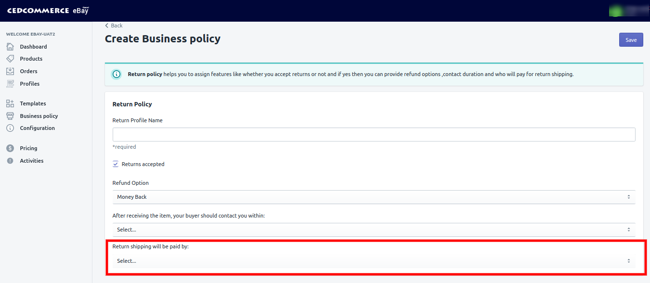Open the Refund Option dropdown
Image resolution: width=650 pixels, height=283 pixels.
pyautogui.click(x=374, y=197)
